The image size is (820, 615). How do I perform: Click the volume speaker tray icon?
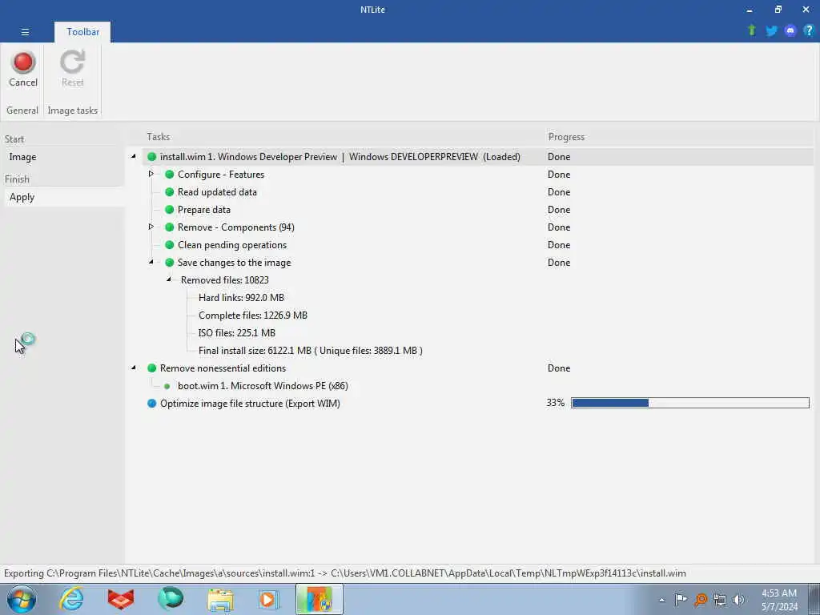point(739,600)
